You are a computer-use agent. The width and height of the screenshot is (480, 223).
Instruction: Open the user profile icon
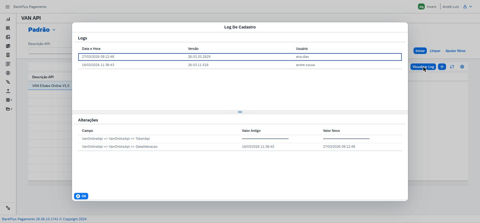(x=465, y=7)
